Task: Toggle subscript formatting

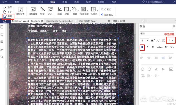Action: (172, 47)
